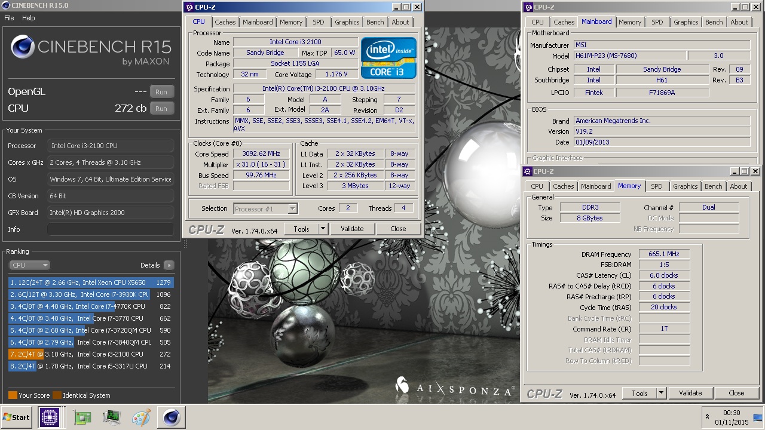Open the Tools dropdown arrow in center CPU-Z
Image resolution: width=765 pixels, height=430 pixels.
click(323, 229)
